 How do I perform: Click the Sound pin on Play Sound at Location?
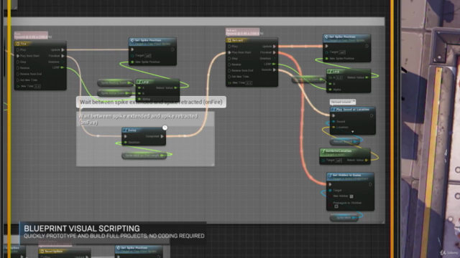click(333, 121)
